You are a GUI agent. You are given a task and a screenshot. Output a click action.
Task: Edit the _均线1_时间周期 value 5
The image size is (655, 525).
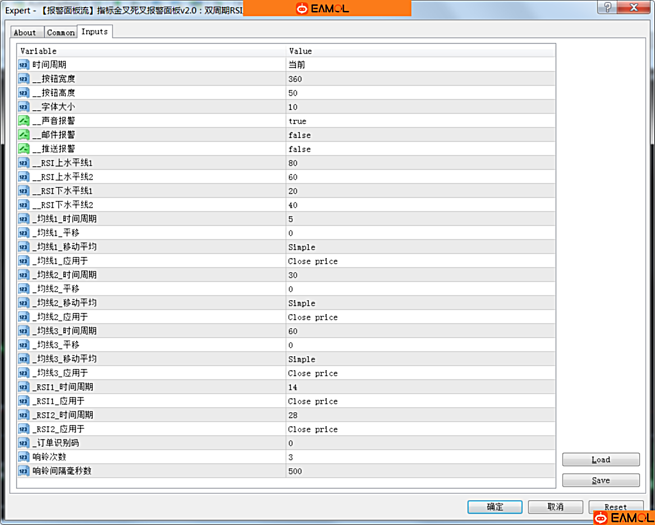[x=420, y=219]
